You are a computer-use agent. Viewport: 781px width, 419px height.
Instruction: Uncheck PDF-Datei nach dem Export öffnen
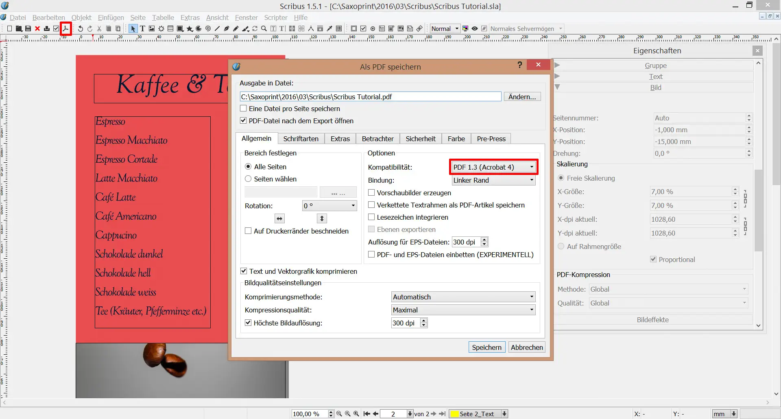[x=243, y=120]
